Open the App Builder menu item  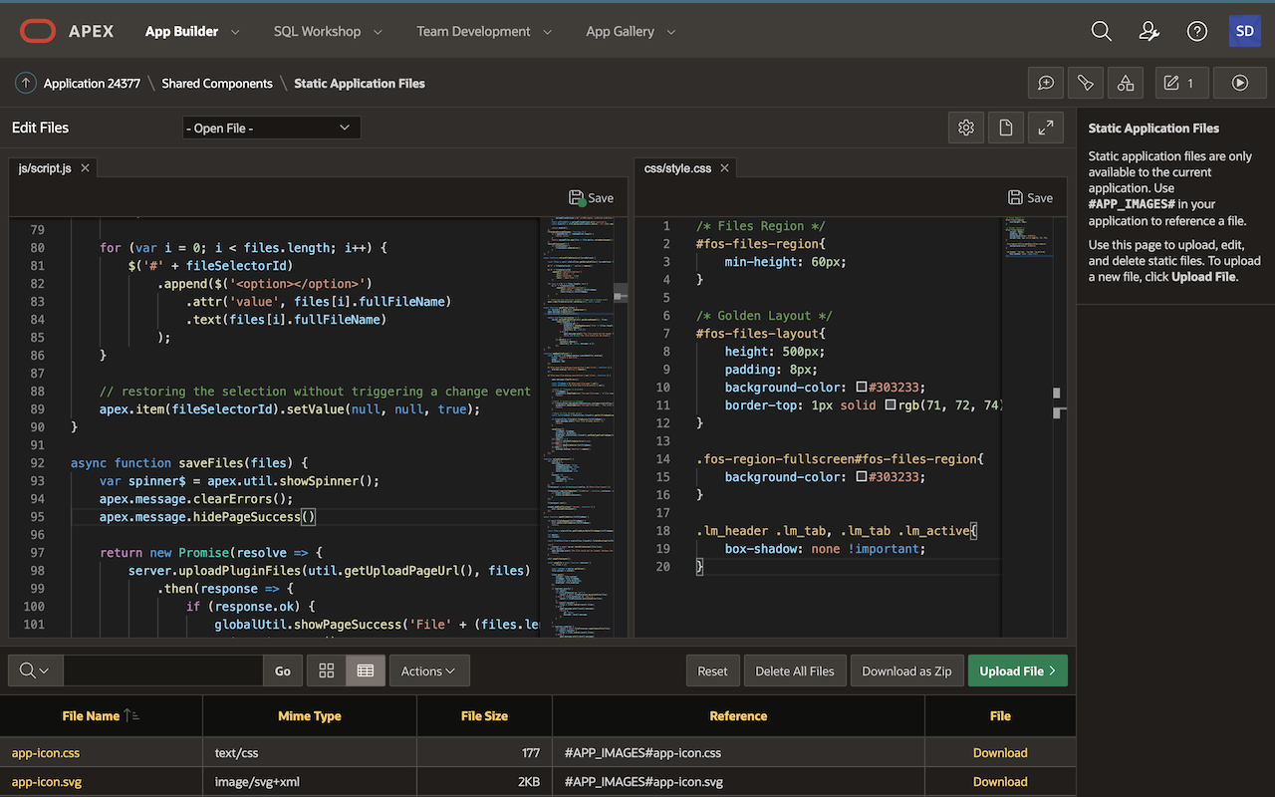click(181, 31)
